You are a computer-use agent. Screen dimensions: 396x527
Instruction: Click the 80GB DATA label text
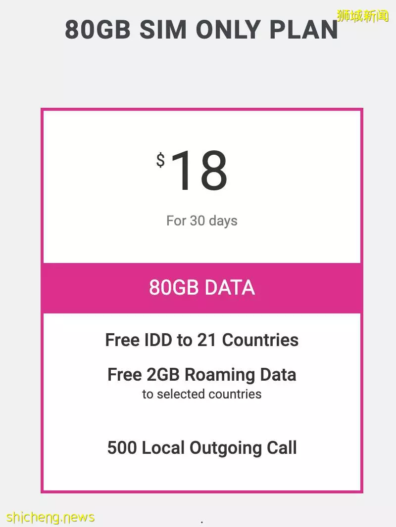(x=202, y=288)
